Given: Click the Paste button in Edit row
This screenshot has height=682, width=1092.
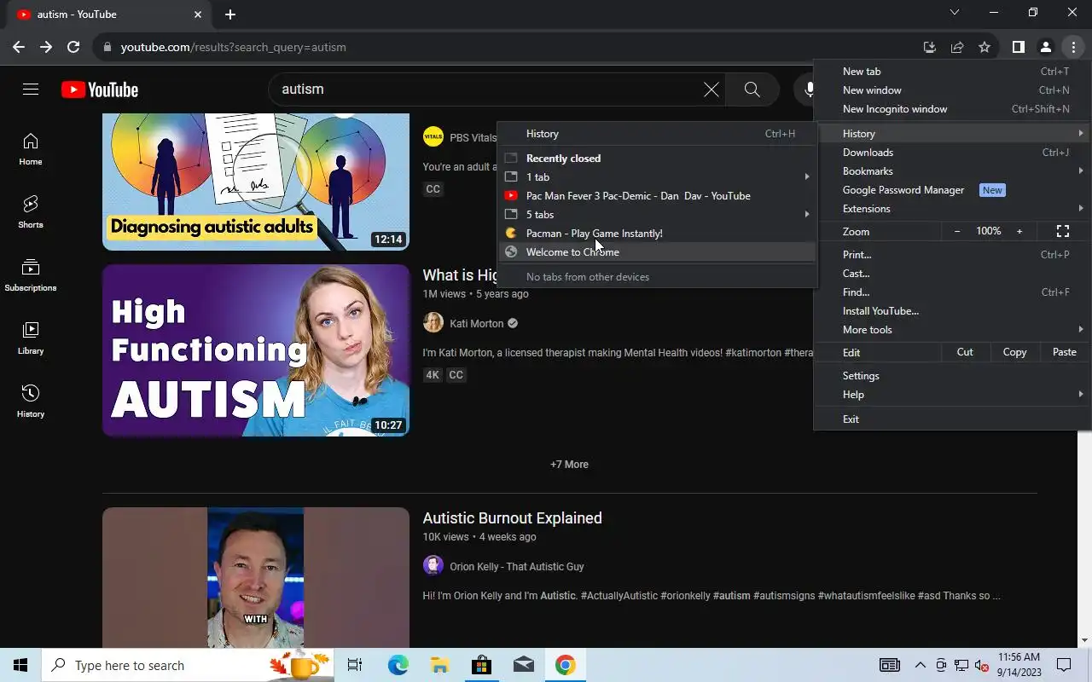Looking at the screenshot, I should click(1064, 352).
